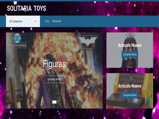Click The Dark Knight Trilogy bat logo

[x=88, y=42]
